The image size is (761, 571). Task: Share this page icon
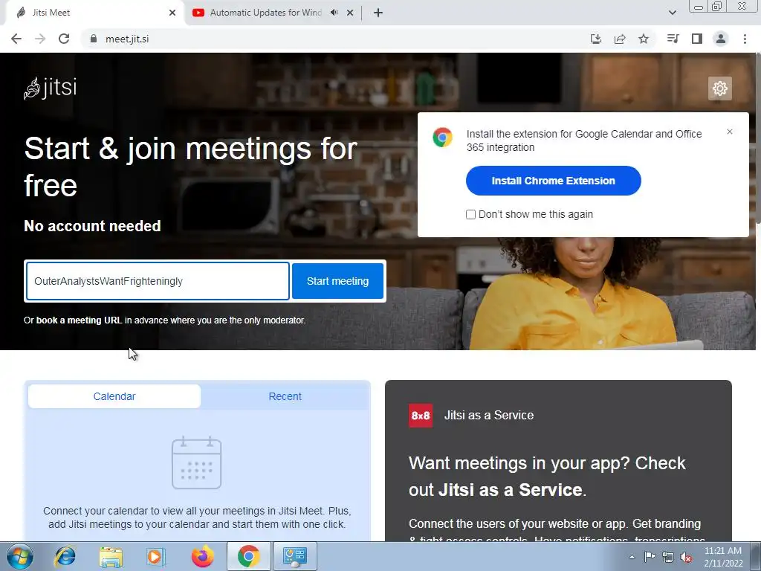point(620,39)
